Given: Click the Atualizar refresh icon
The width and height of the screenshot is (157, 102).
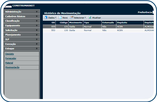Looking at the screenshot, I should tap(90, 18).
